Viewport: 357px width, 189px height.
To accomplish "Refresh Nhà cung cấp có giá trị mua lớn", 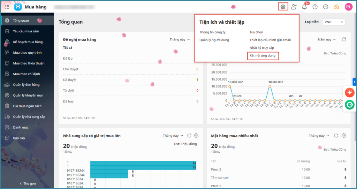I will (x=189, y=136).
